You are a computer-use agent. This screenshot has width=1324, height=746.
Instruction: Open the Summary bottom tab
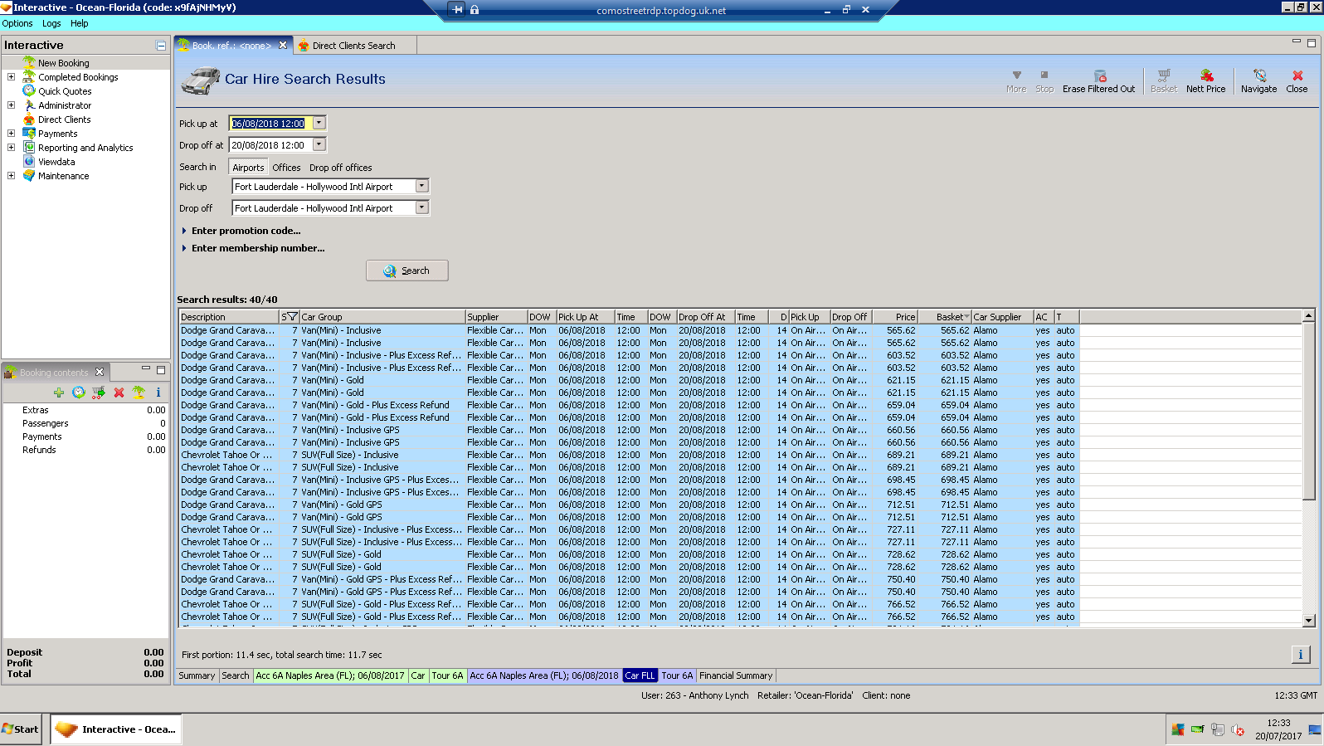[197, 675]
